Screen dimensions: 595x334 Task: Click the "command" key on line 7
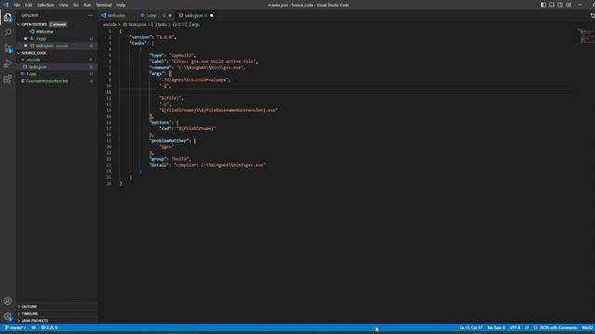tap(161, 68)
